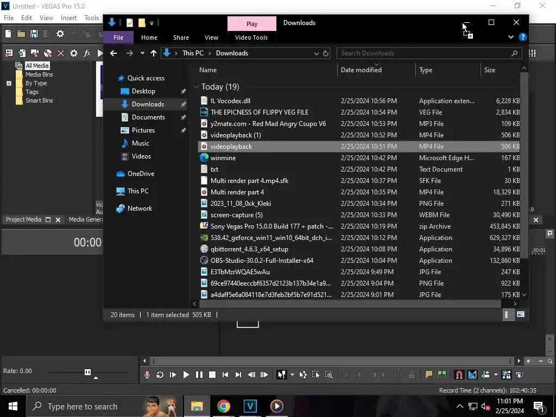Select Envelope Edit tool icon
The image size is (556, 417).
point(303,375)
